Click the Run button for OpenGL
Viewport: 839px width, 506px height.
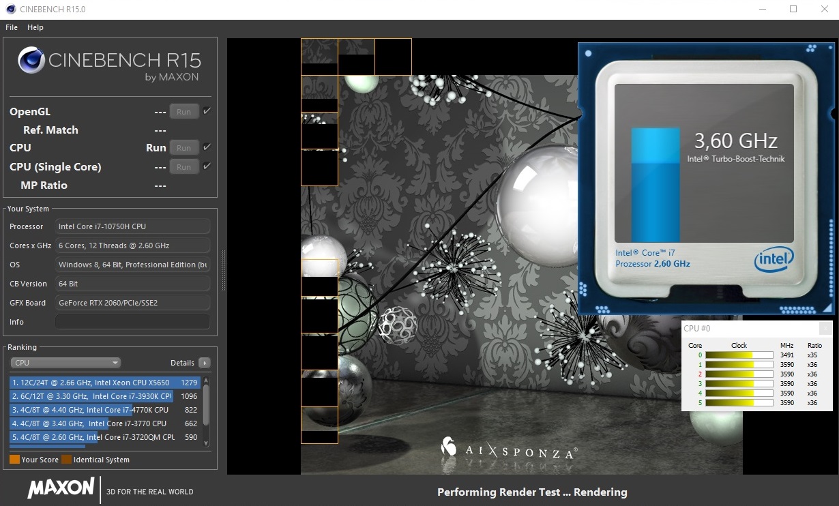point(184,111)
